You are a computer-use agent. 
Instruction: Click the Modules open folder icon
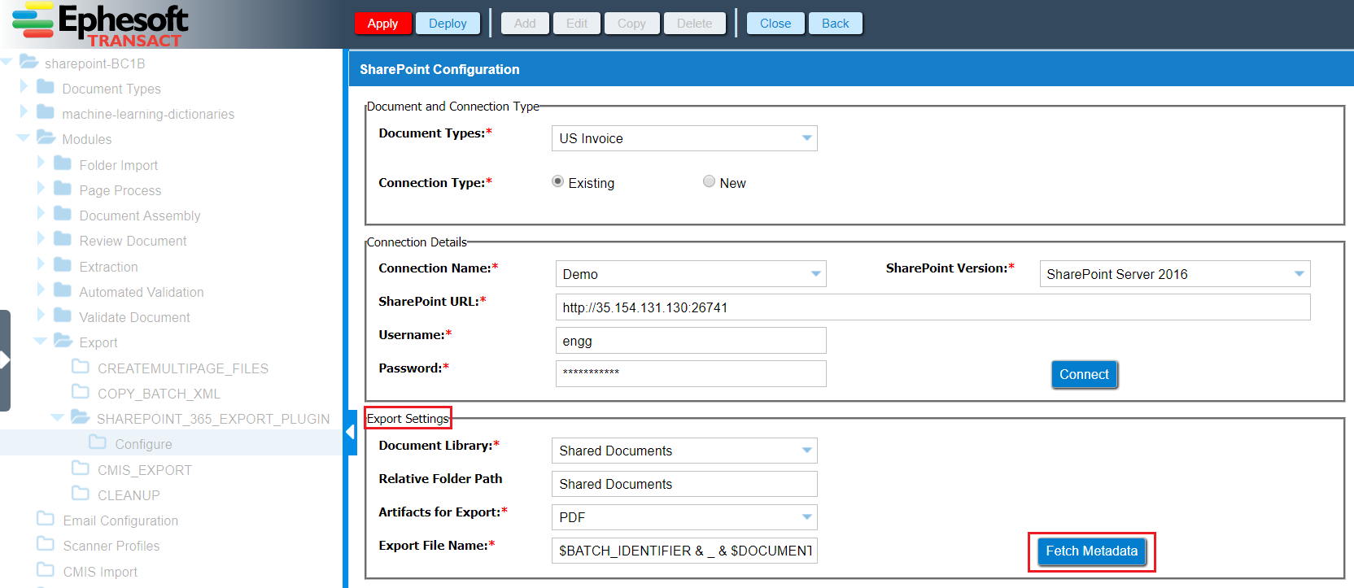point(46,137)
